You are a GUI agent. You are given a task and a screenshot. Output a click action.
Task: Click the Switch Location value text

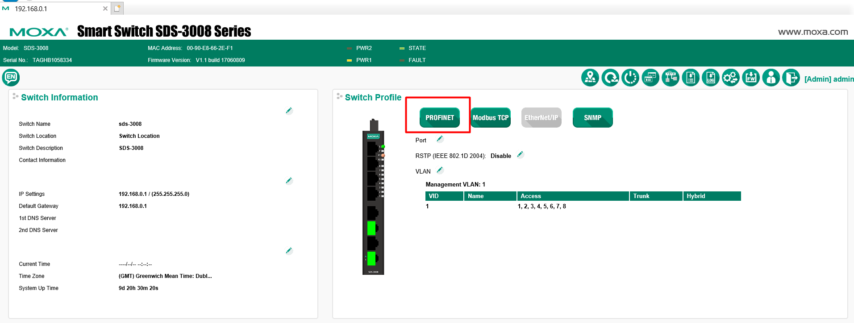click(x=139, y=136)
